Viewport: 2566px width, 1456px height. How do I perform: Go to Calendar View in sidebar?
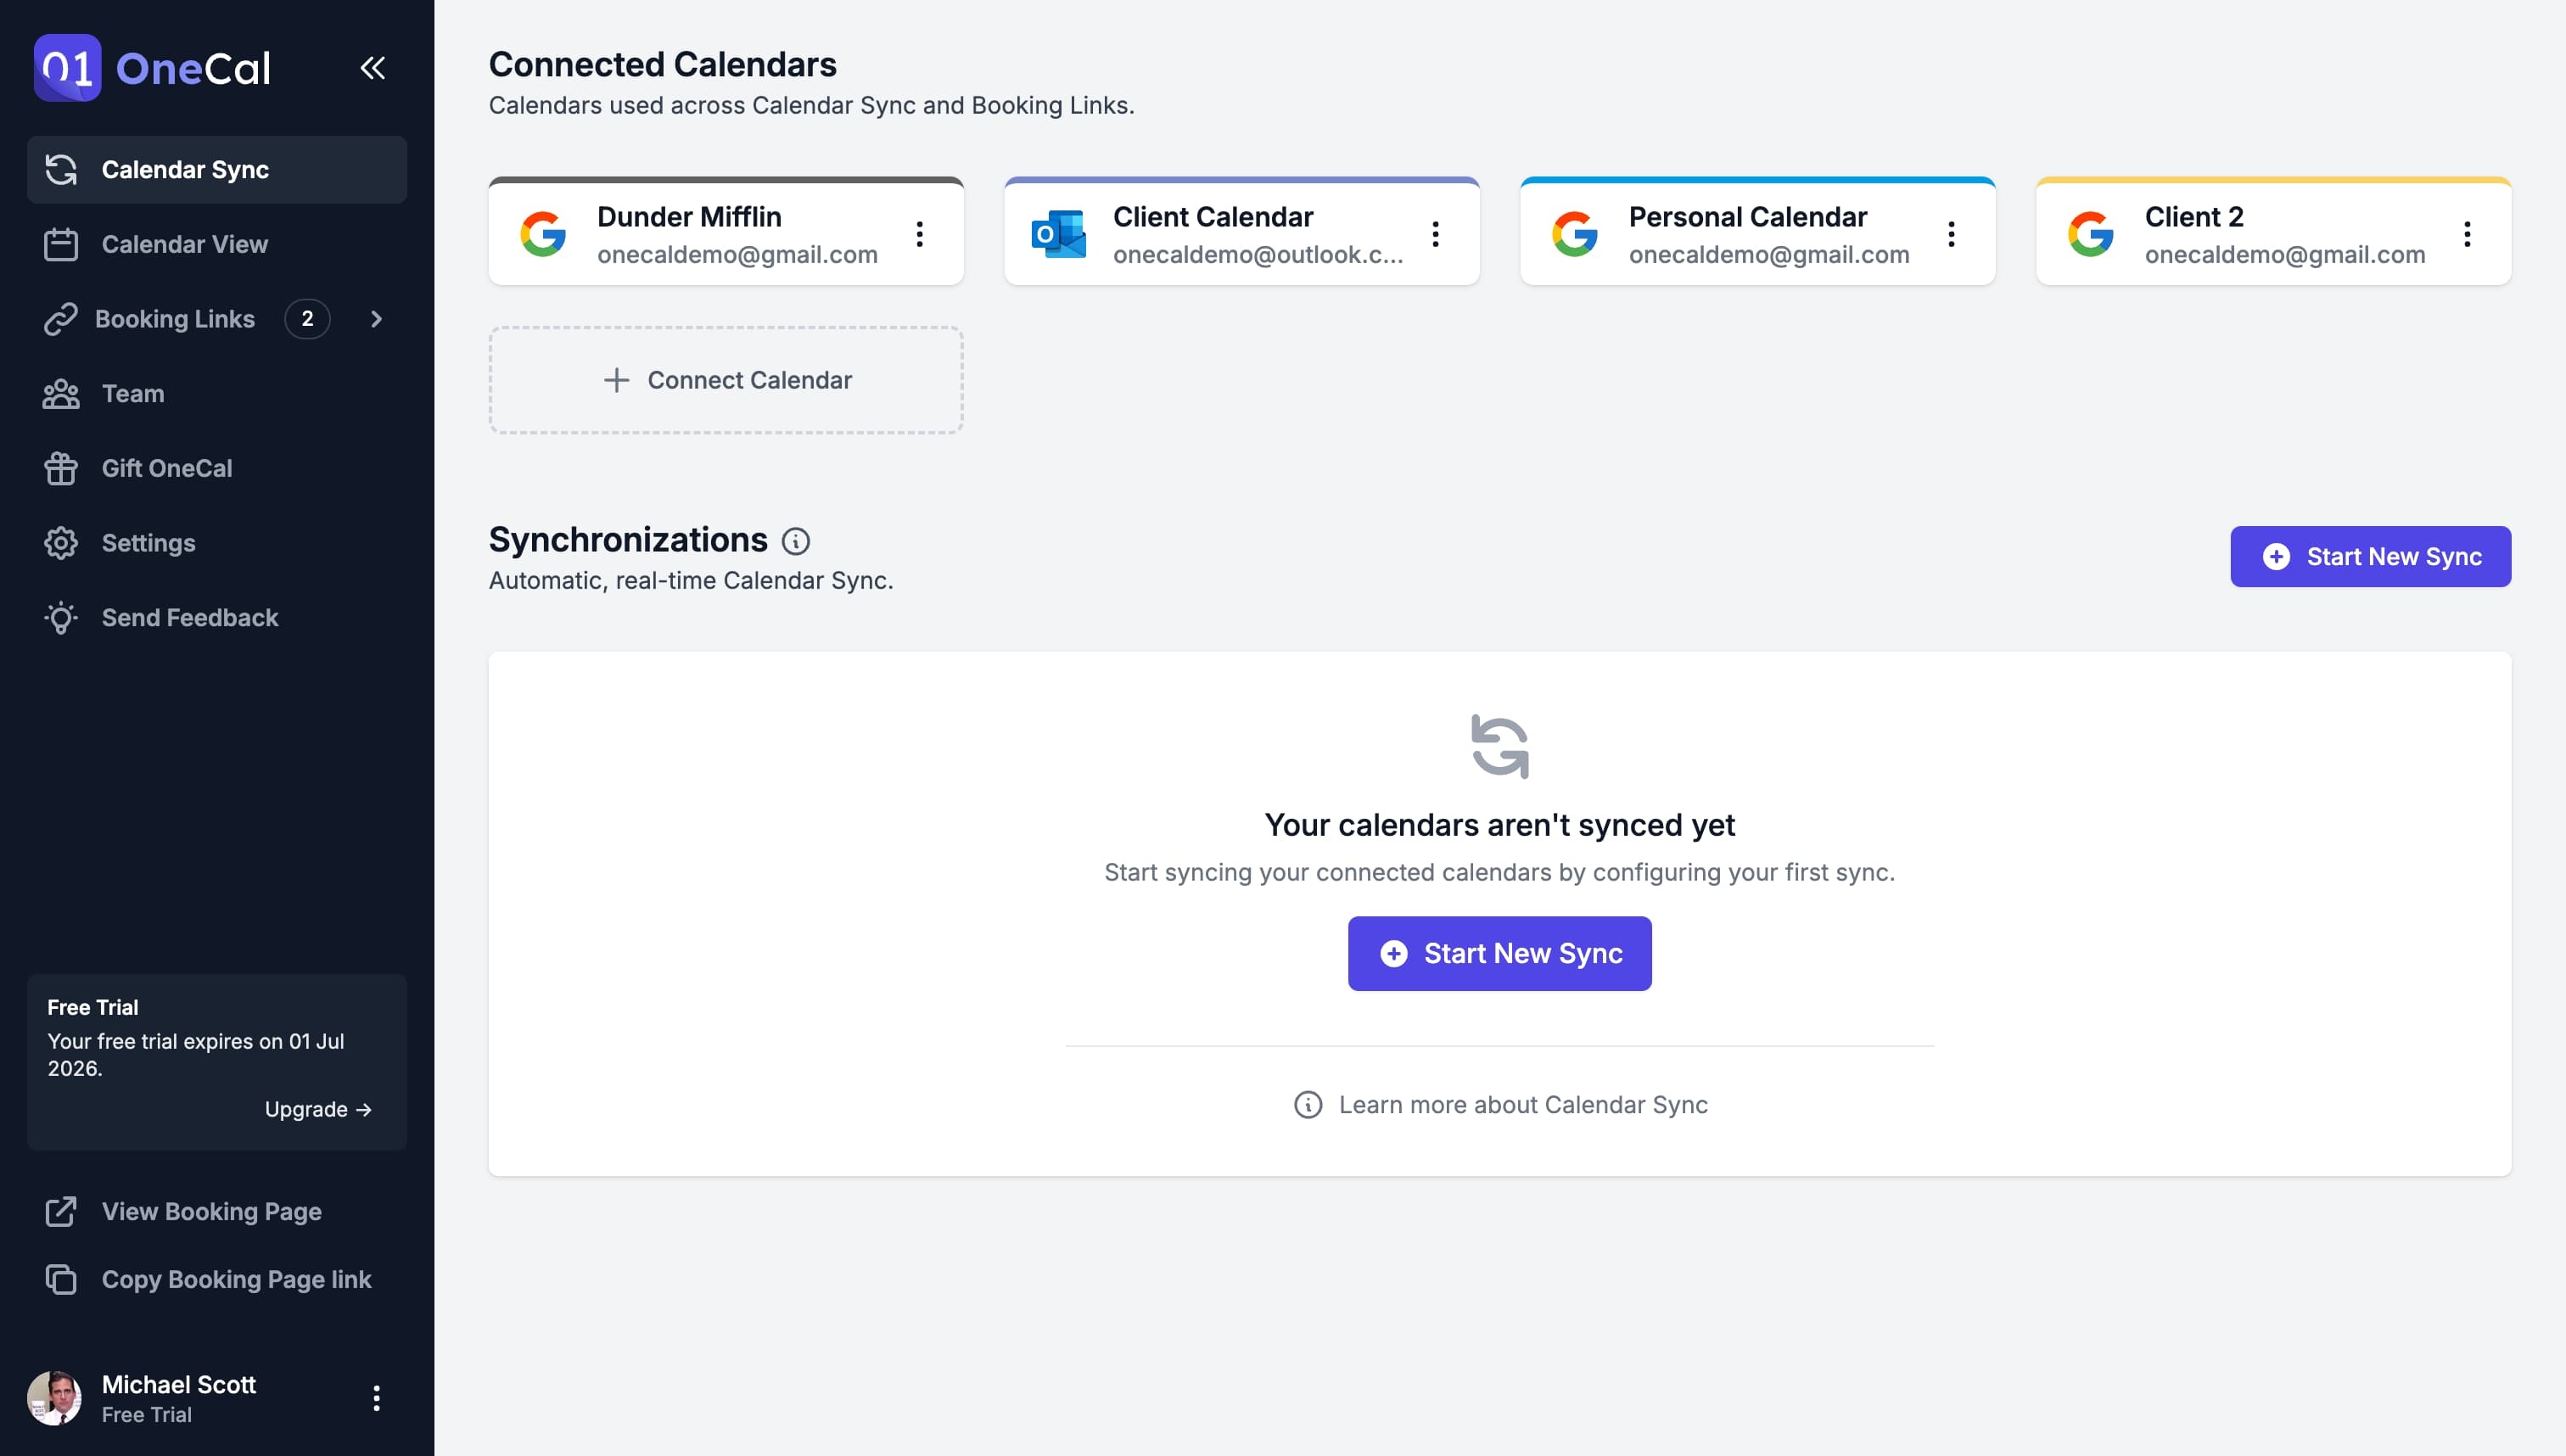point(184,244)
